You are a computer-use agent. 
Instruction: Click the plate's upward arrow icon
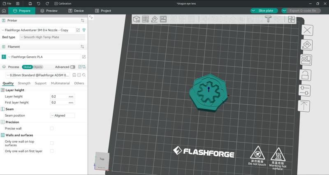(304, 106)
